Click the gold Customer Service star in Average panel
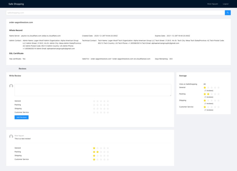The width and height of the screenshot is (237, 171). pos(205,107)
